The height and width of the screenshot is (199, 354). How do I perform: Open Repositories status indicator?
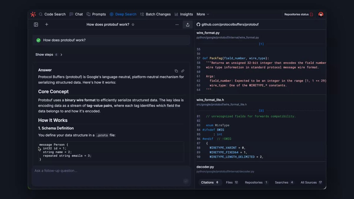299,14
